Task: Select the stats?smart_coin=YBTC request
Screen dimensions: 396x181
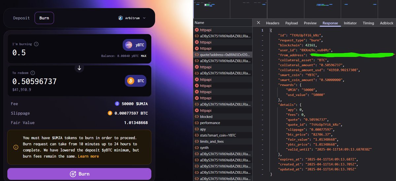Action: click(223, 135)
